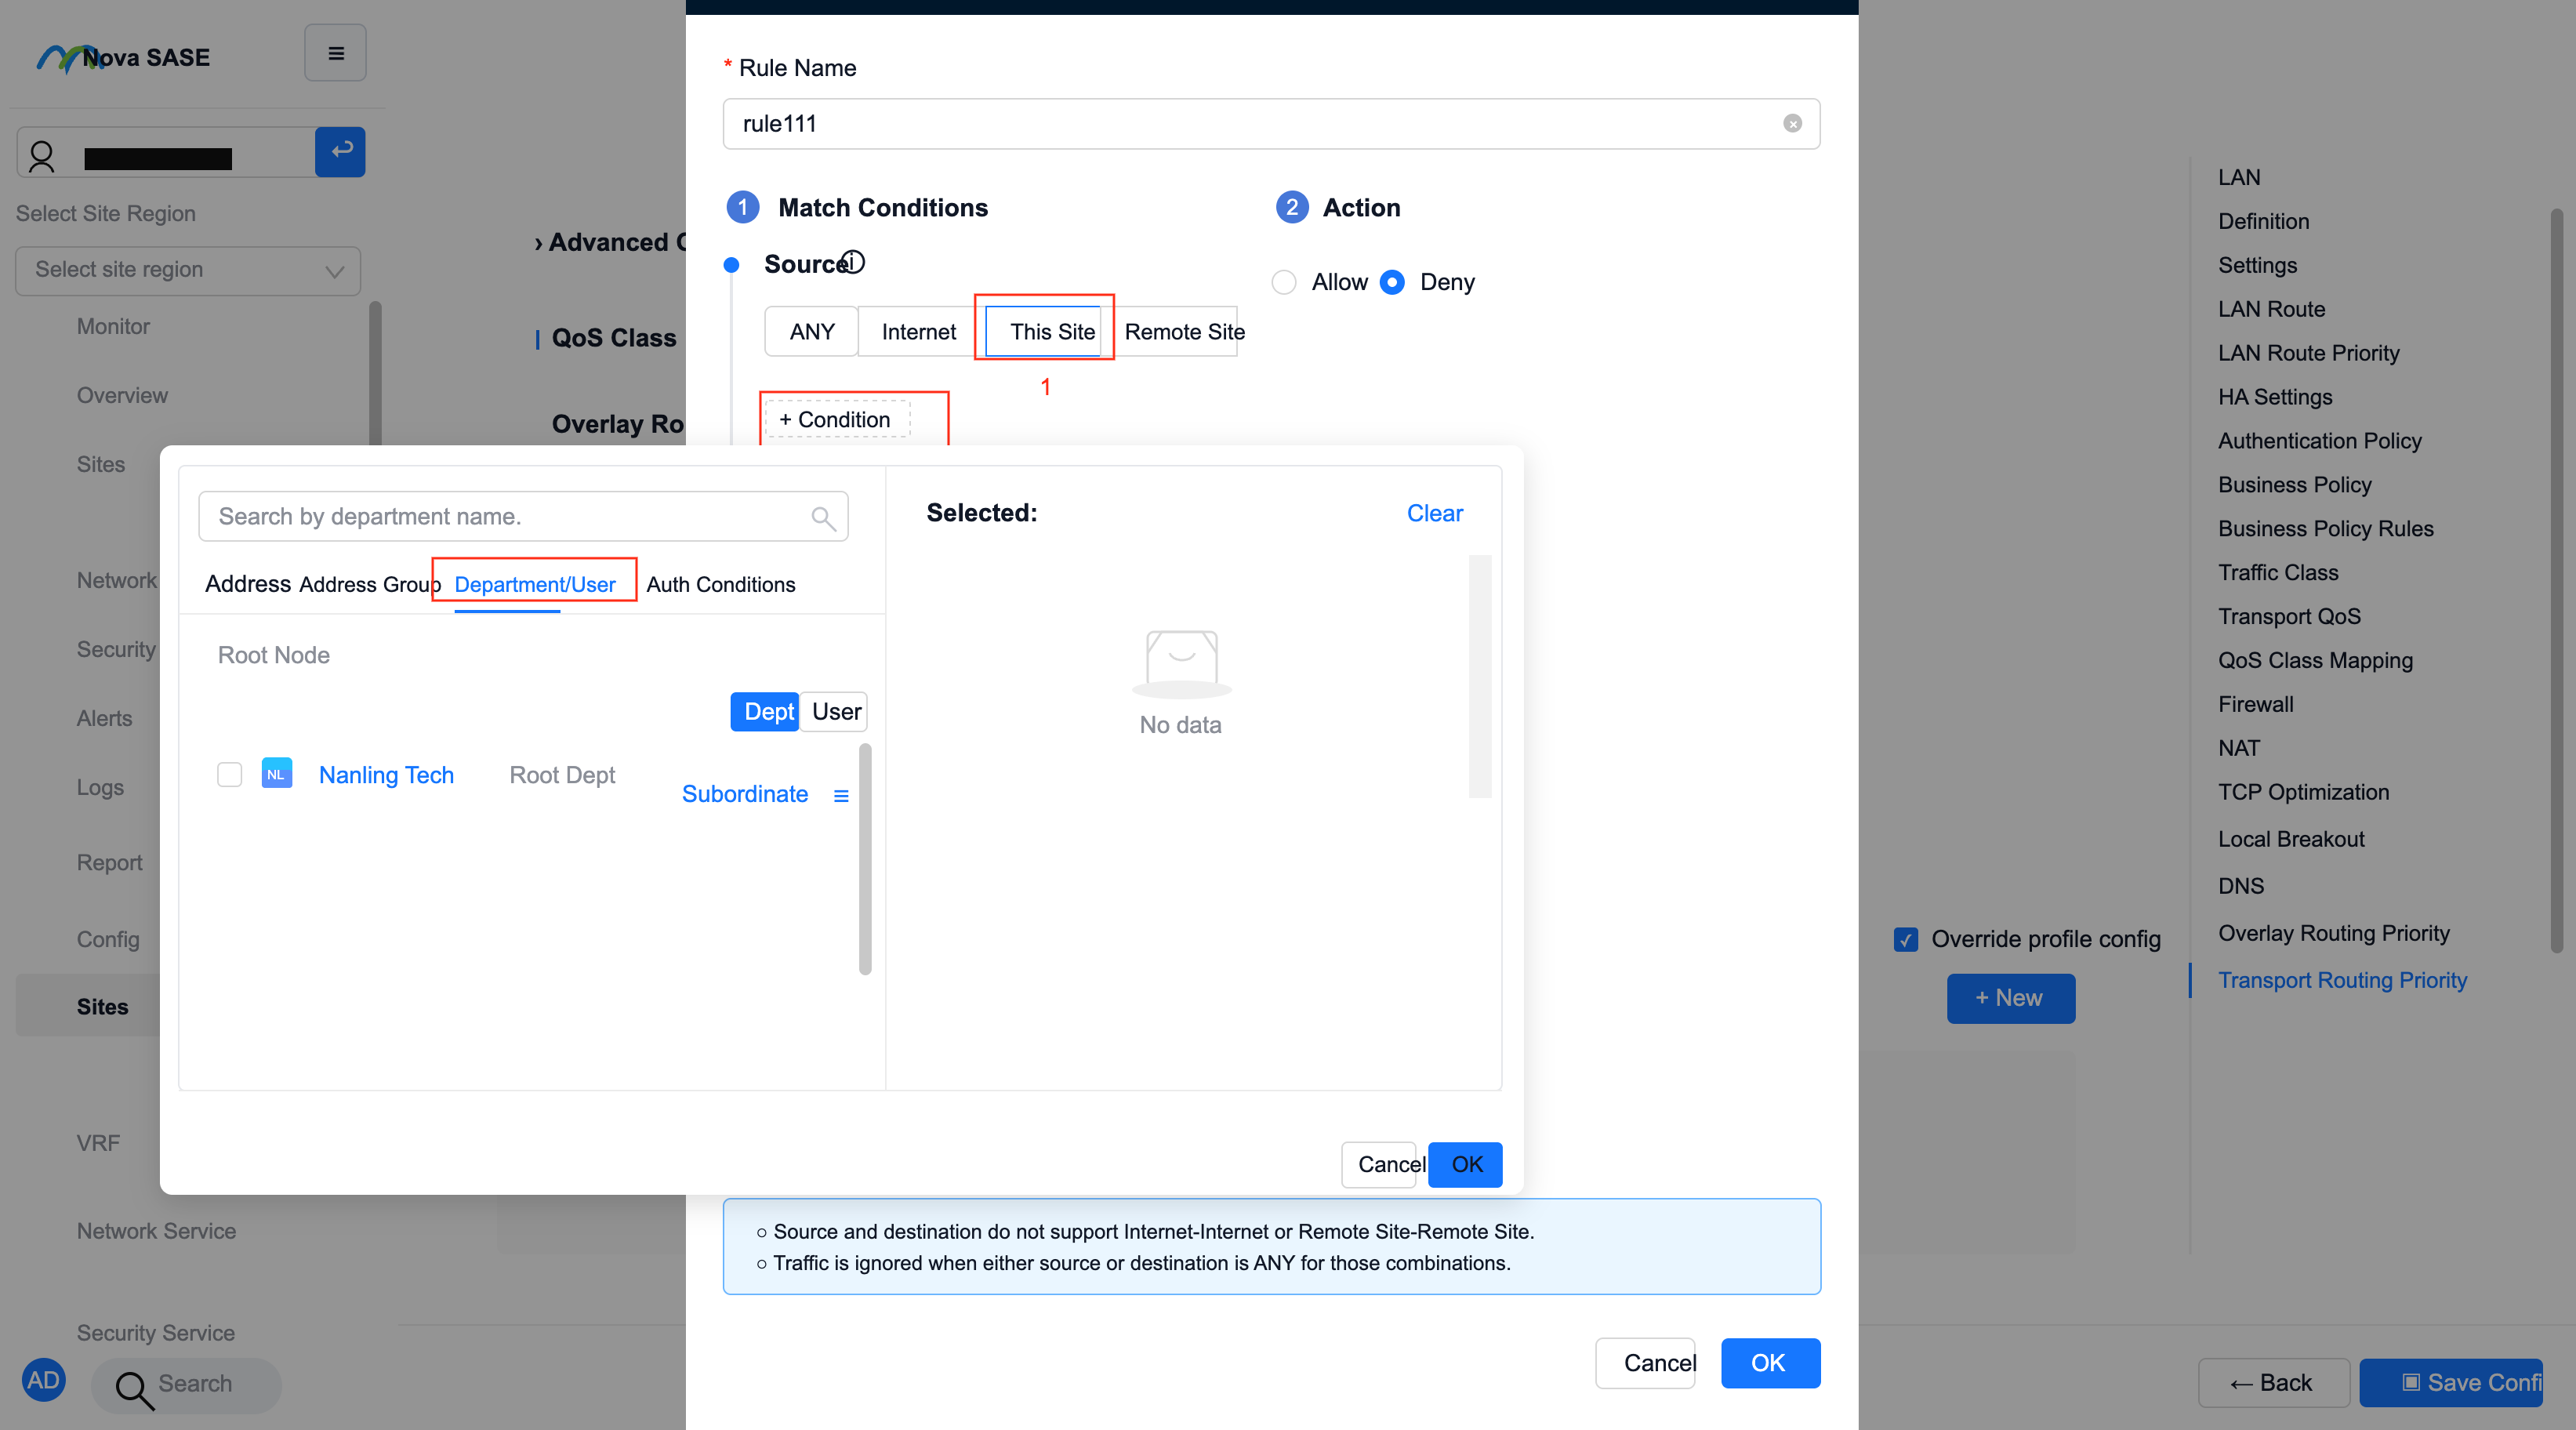
Task: Click the AD avatar badge
Action: click(x=43, y=1381)
